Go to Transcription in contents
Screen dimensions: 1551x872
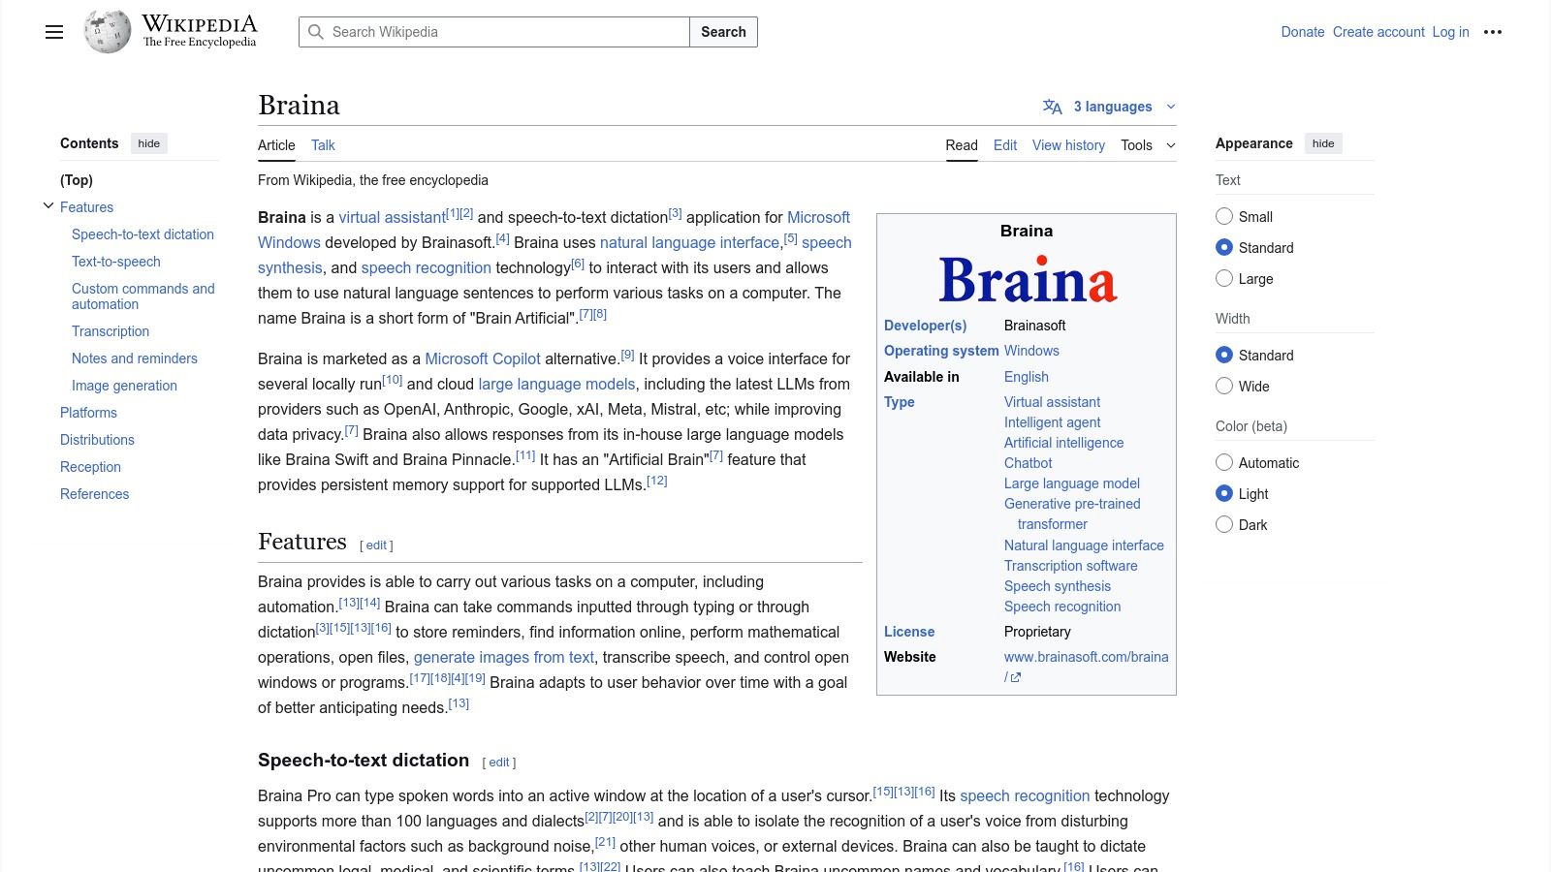click(111, 331)
